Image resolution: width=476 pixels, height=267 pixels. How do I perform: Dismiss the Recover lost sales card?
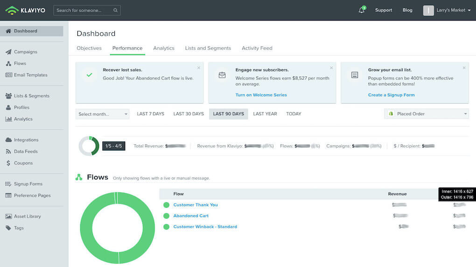pos(199,68)
